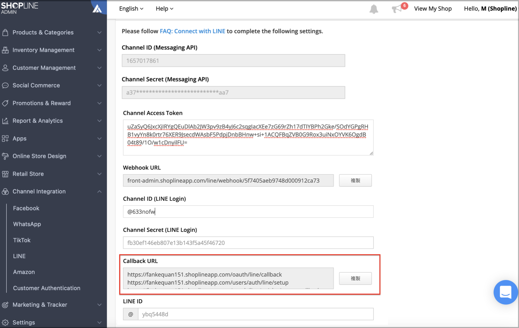Expand the Apps section chevron
The width and height of the screenshot is (519, 328).
[x=99, y=139]
